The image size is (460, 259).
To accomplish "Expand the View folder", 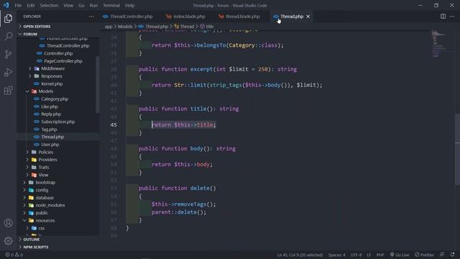I will pyautogui.click(x=43, y=175).
